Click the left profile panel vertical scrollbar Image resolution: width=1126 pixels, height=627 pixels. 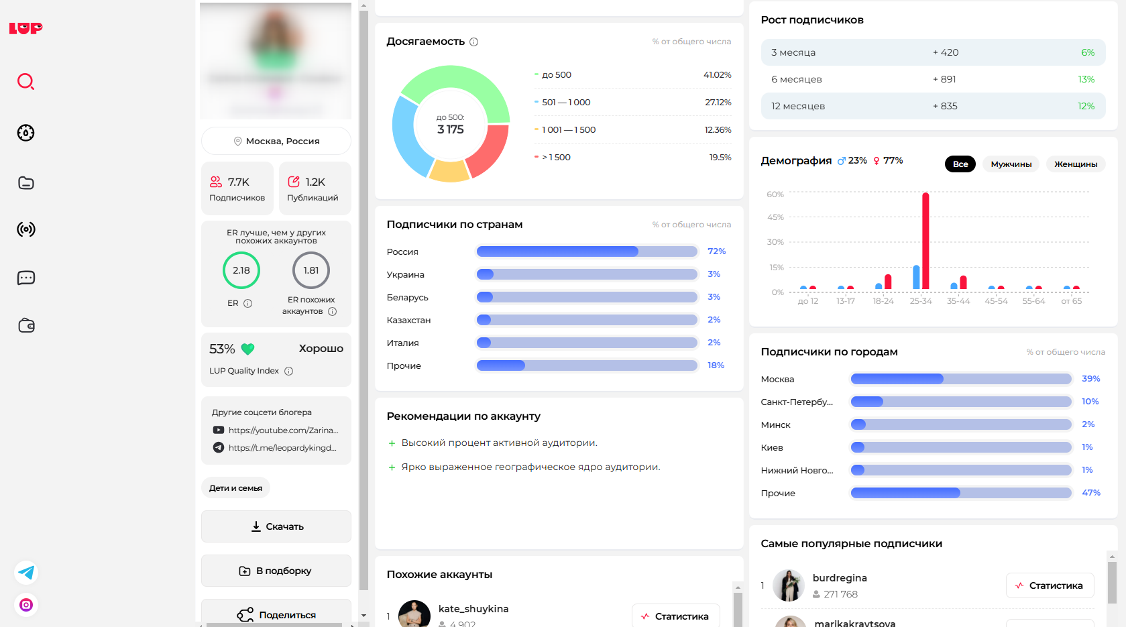click(363, 302)
